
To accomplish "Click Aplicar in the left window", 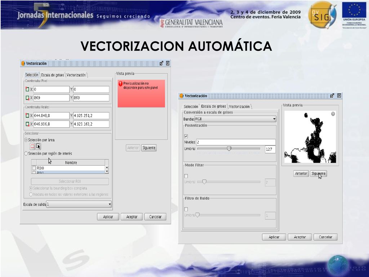I will [108, 217].
